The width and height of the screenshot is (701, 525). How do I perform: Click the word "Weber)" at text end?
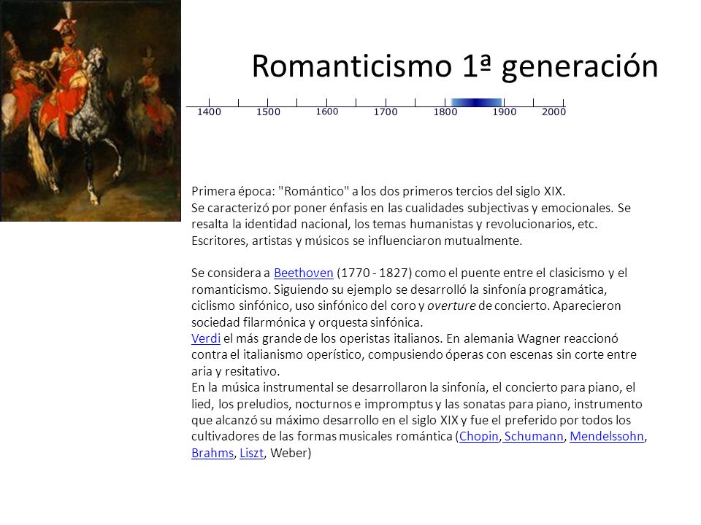coord(291,453)
